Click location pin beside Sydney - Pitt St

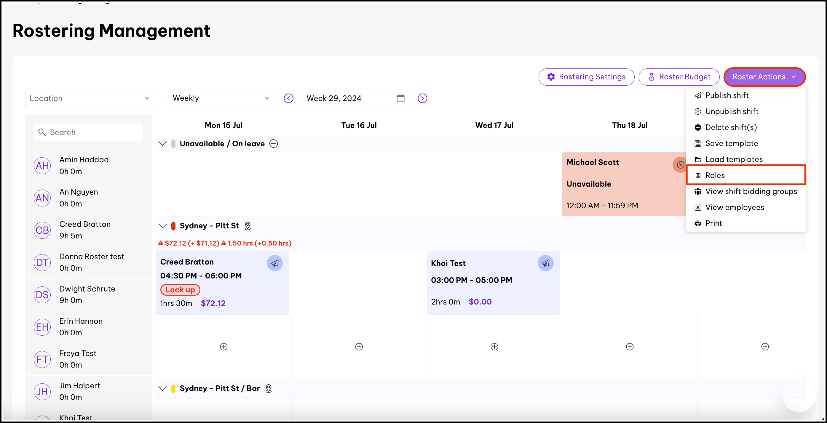click(248, 226)
